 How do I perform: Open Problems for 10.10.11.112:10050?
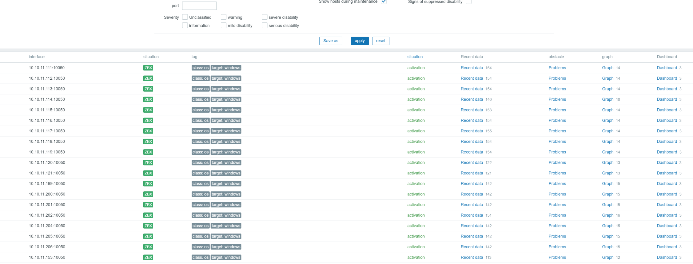coord(557,78)
